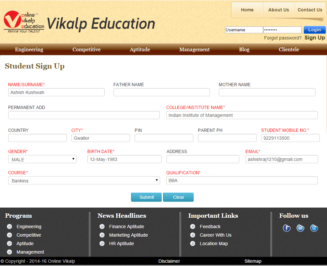Open Aptitude link in Program footer
Viewport: 327px width, 266px height.
(x=25, y=244)
